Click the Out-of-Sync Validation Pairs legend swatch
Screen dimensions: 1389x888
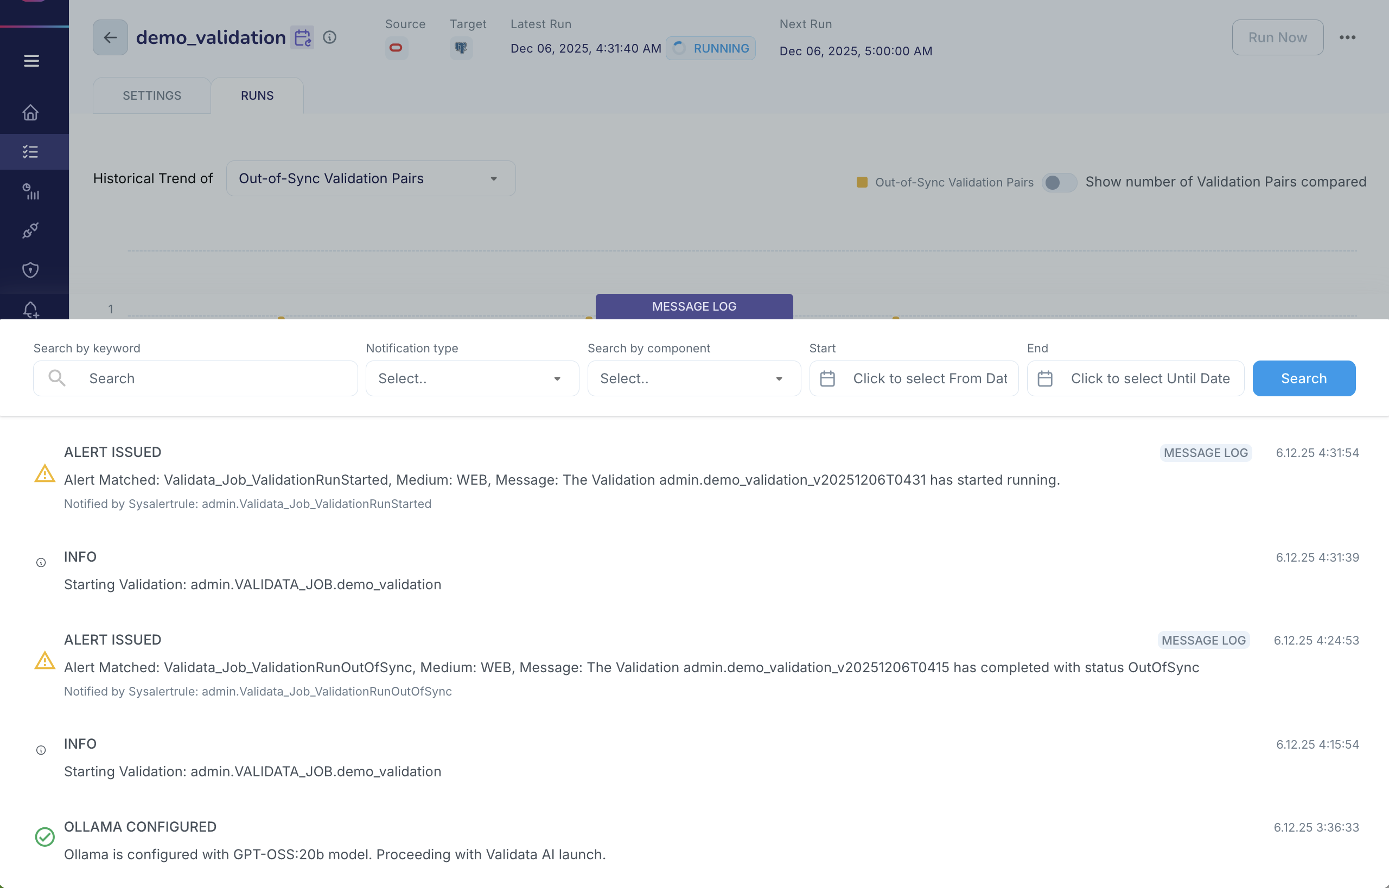point(862,182)
